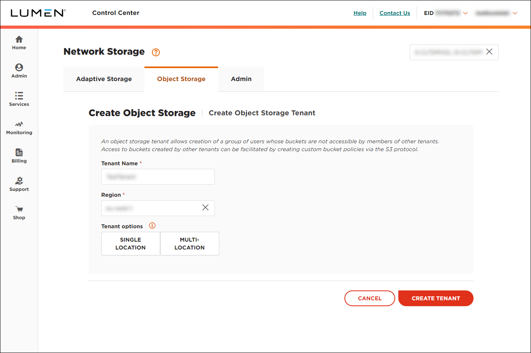Screen dimensions: 531x353
Task: Click the Create Tenant button
Action: coord(436,298)
